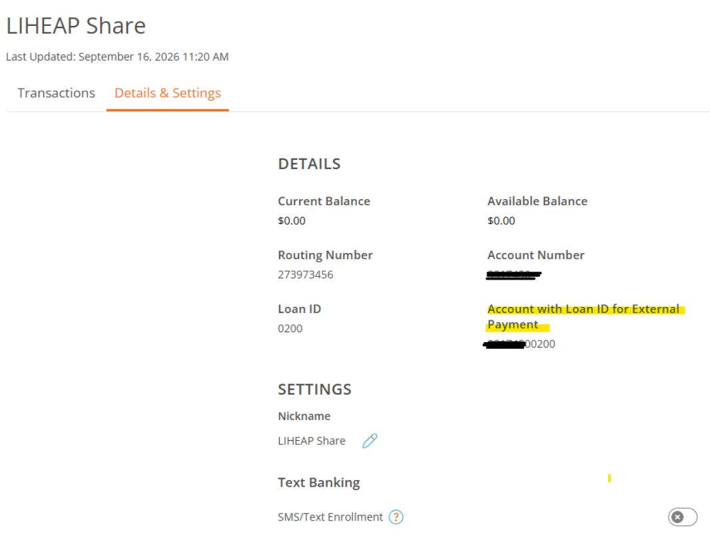Click the Text Banking heading
This screenshot has height=536, width=710.
[319, 483]
